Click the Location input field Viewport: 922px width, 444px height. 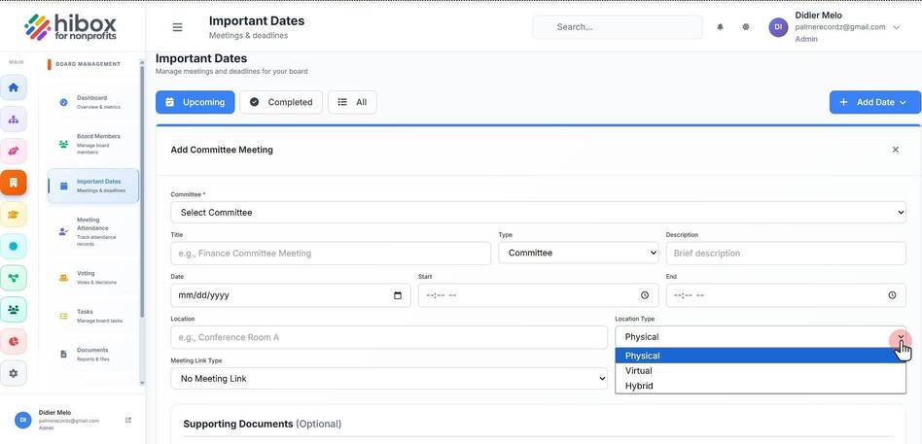(x=389, y=337)
